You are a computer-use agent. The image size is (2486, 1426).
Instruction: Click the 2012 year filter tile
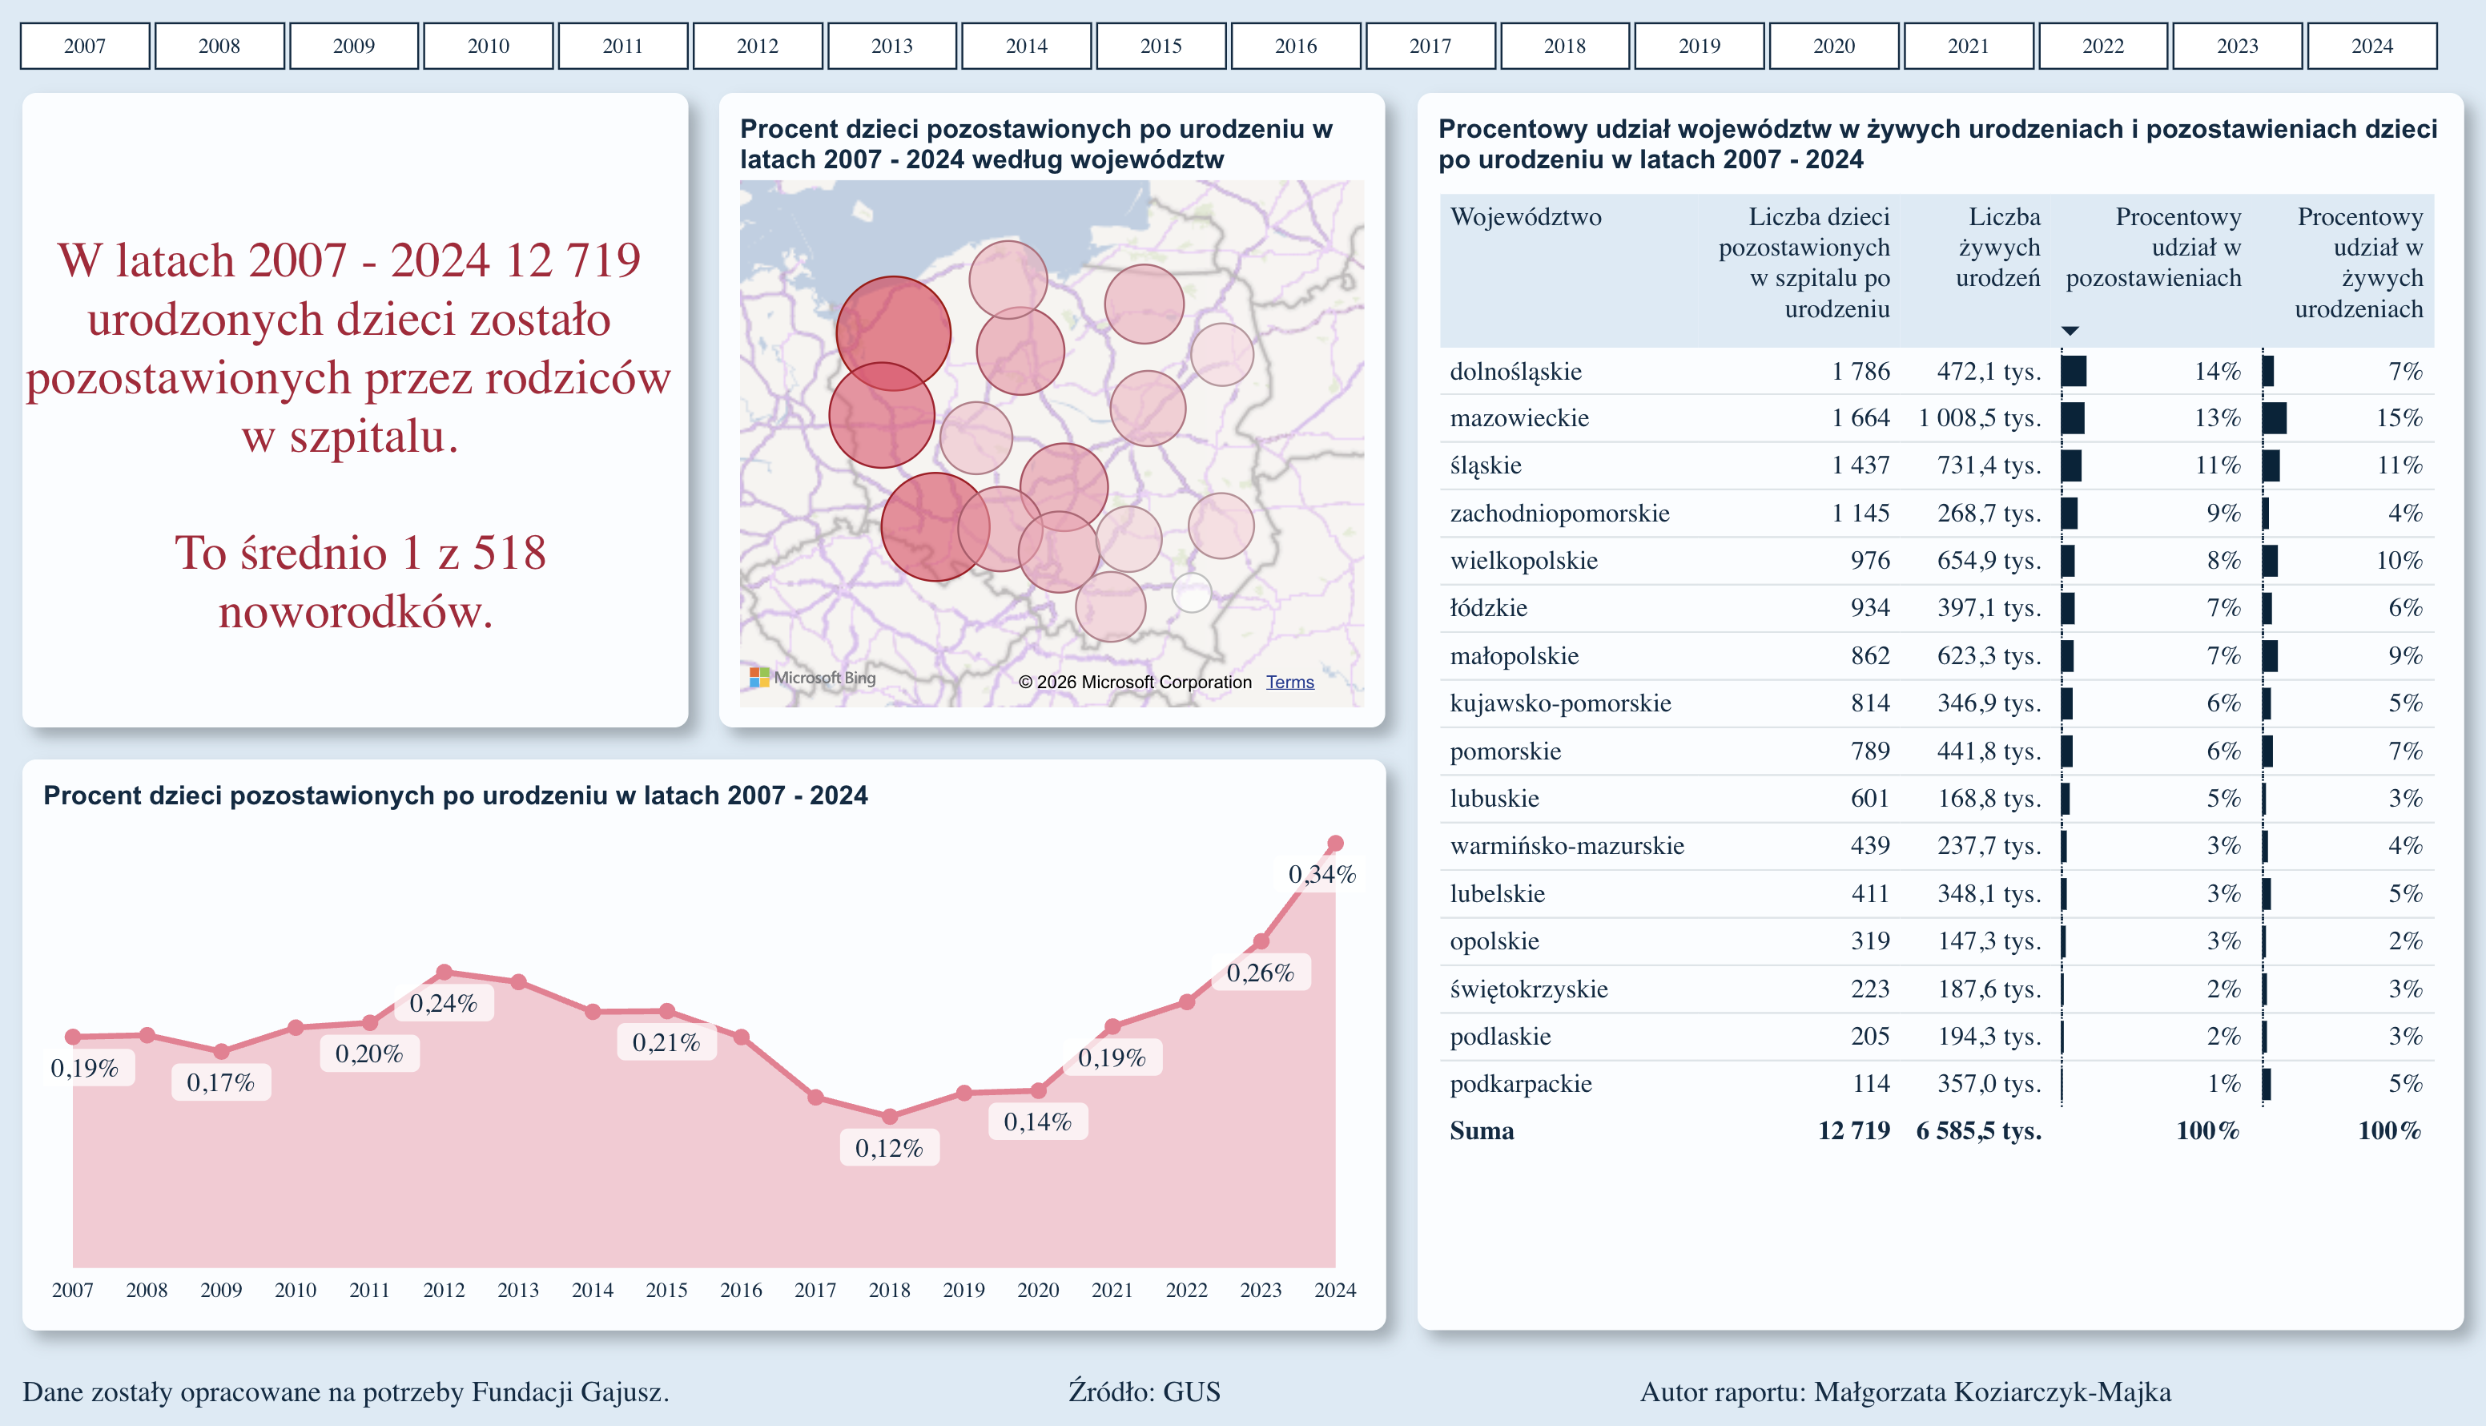[757, 46]
